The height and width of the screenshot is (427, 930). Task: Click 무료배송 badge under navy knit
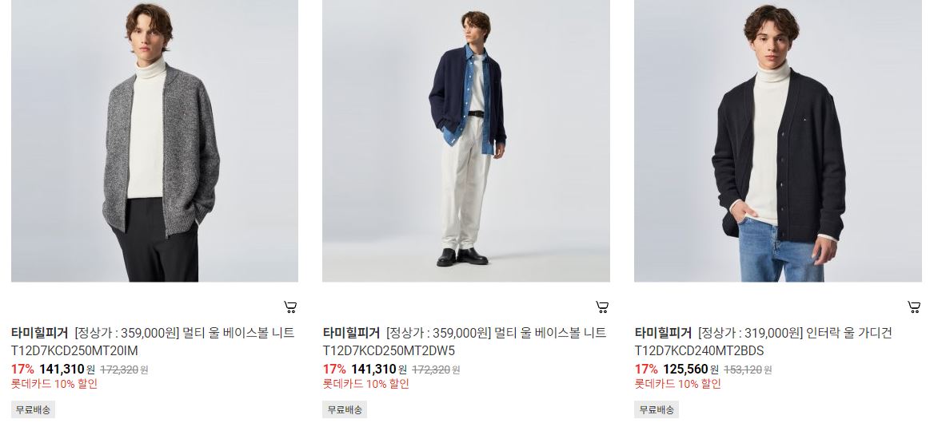click(x=345, y=409)
